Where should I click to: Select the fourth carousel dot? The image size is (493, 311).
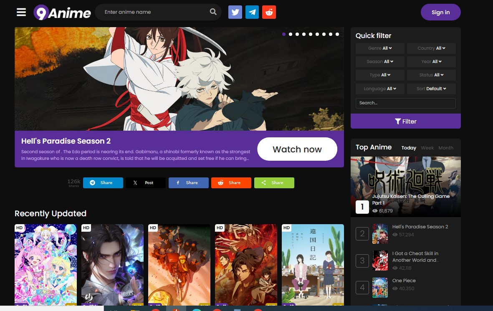[304, 34]
